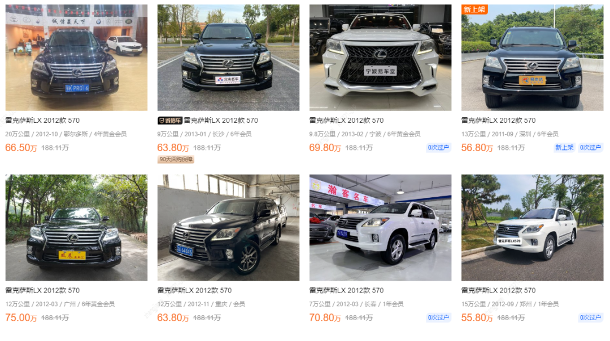Click the 0次过户 tag on the 70.80万 listing
Image resolution: width=610 pixels, height=341 pixels.
click(x=438, y=318)
